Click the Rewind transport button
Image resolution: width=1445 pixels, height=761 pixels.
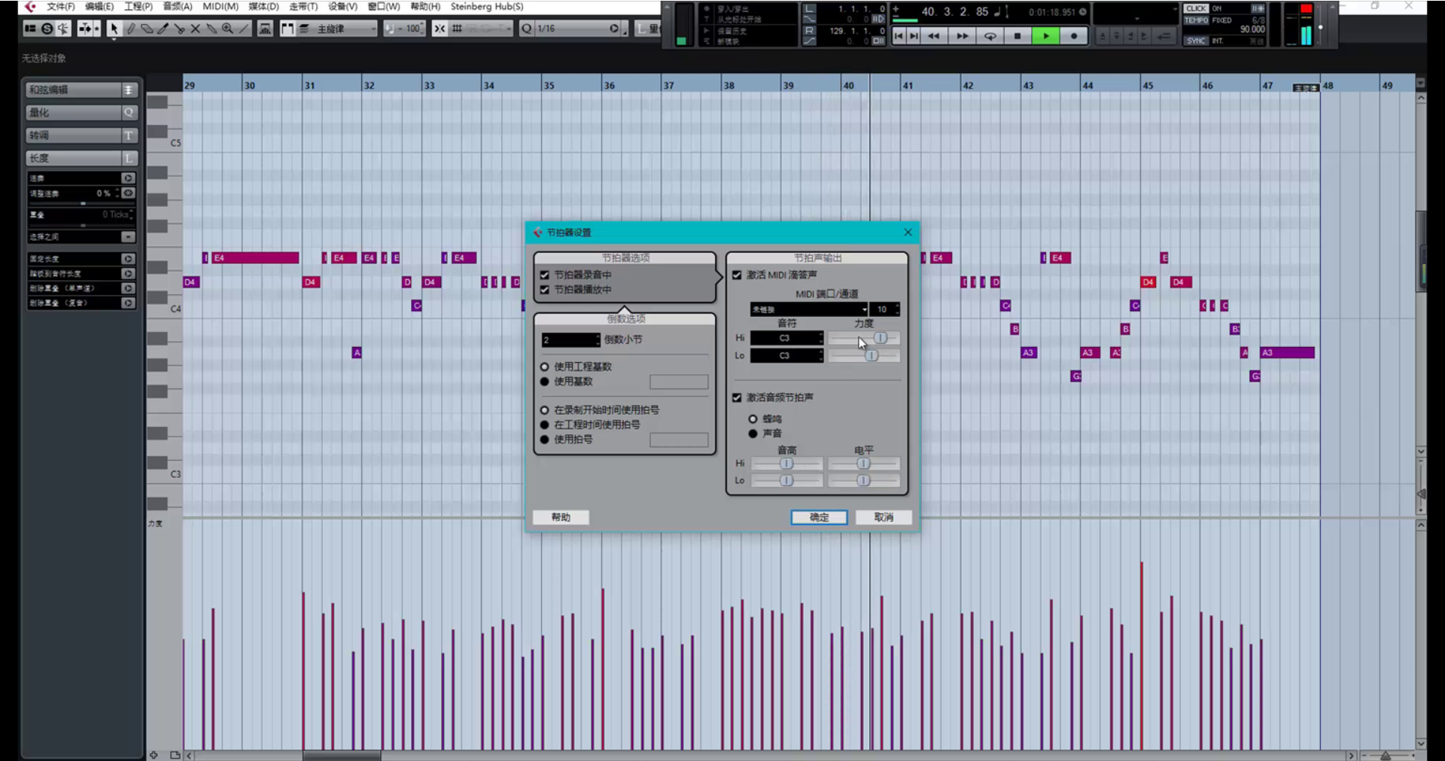[x=933, y=35]
